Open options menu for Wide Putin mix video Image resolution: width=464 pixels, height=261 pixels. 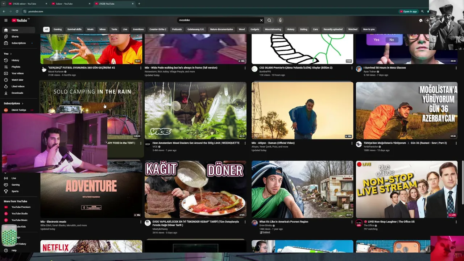coord(245,68)
